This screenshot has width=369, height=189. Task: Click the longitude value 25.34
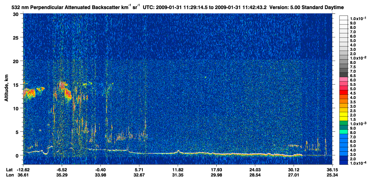332,175
